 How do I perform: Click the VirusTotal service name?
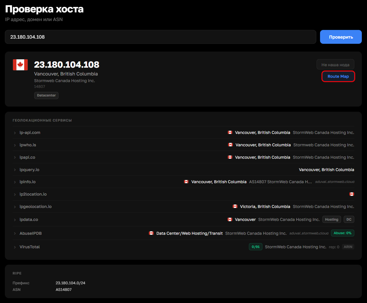point(30,247)
